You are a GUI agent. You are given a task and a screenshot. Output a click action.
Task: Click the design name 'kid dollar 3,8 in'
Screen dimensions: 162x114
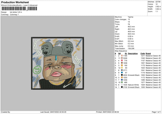[x=16, y=12]
